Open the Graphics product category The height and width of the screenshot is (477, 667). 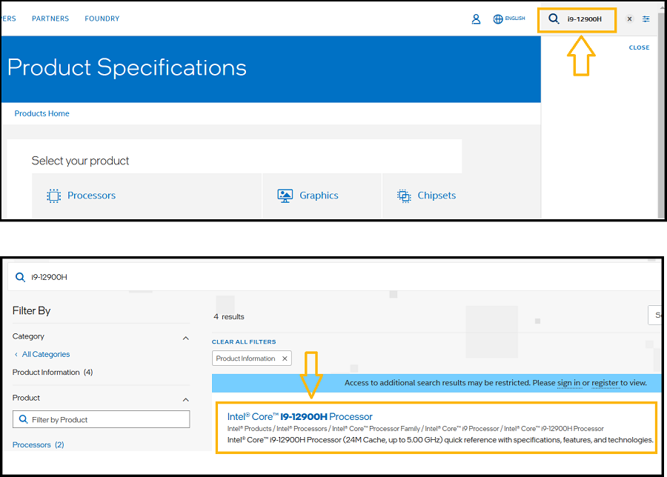coord(319,196)
